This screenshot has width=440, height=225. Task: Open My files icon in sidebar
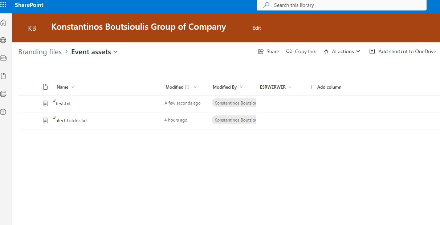click(3, 76)
